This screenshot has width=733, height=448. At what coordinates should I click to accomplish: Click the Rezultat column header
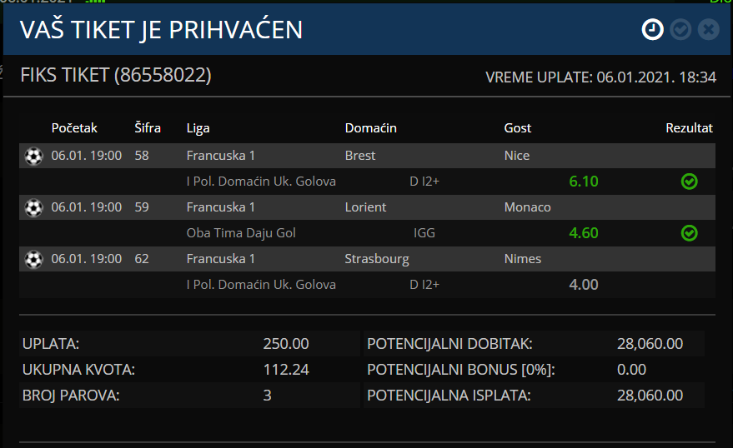pos(689,128)
